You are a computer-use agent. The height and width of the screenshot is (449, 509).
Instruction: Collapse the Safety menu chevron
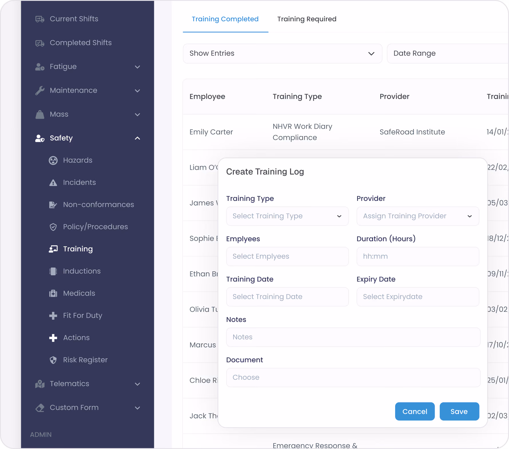coord(138,138)
